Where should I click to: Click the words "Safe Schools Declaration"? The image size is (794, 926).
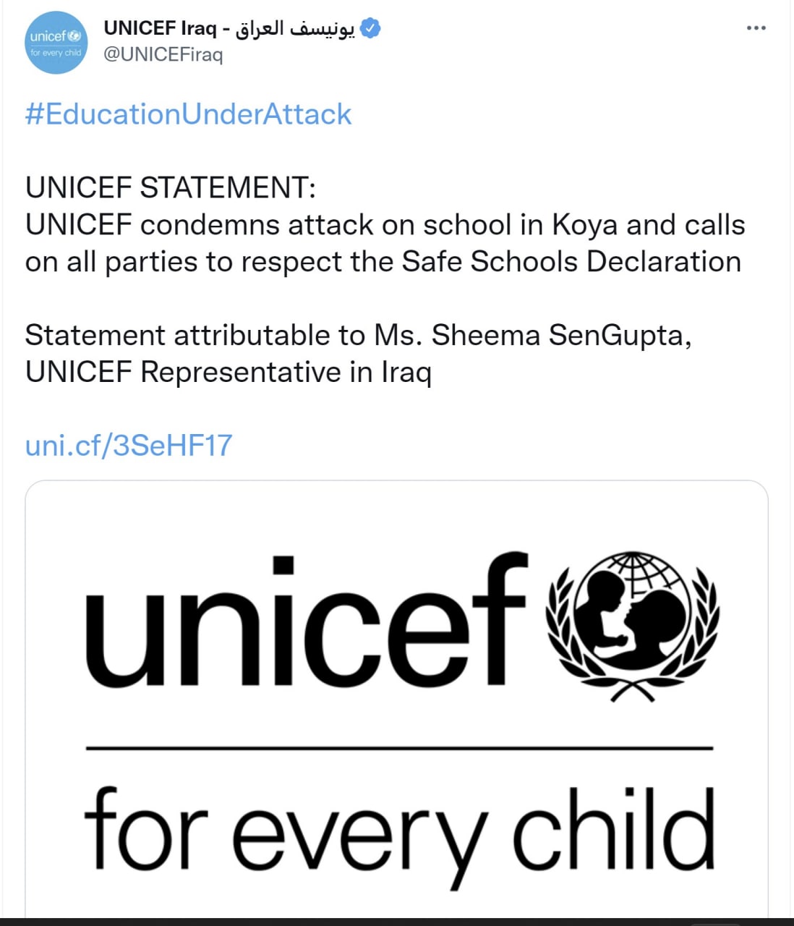571,261
